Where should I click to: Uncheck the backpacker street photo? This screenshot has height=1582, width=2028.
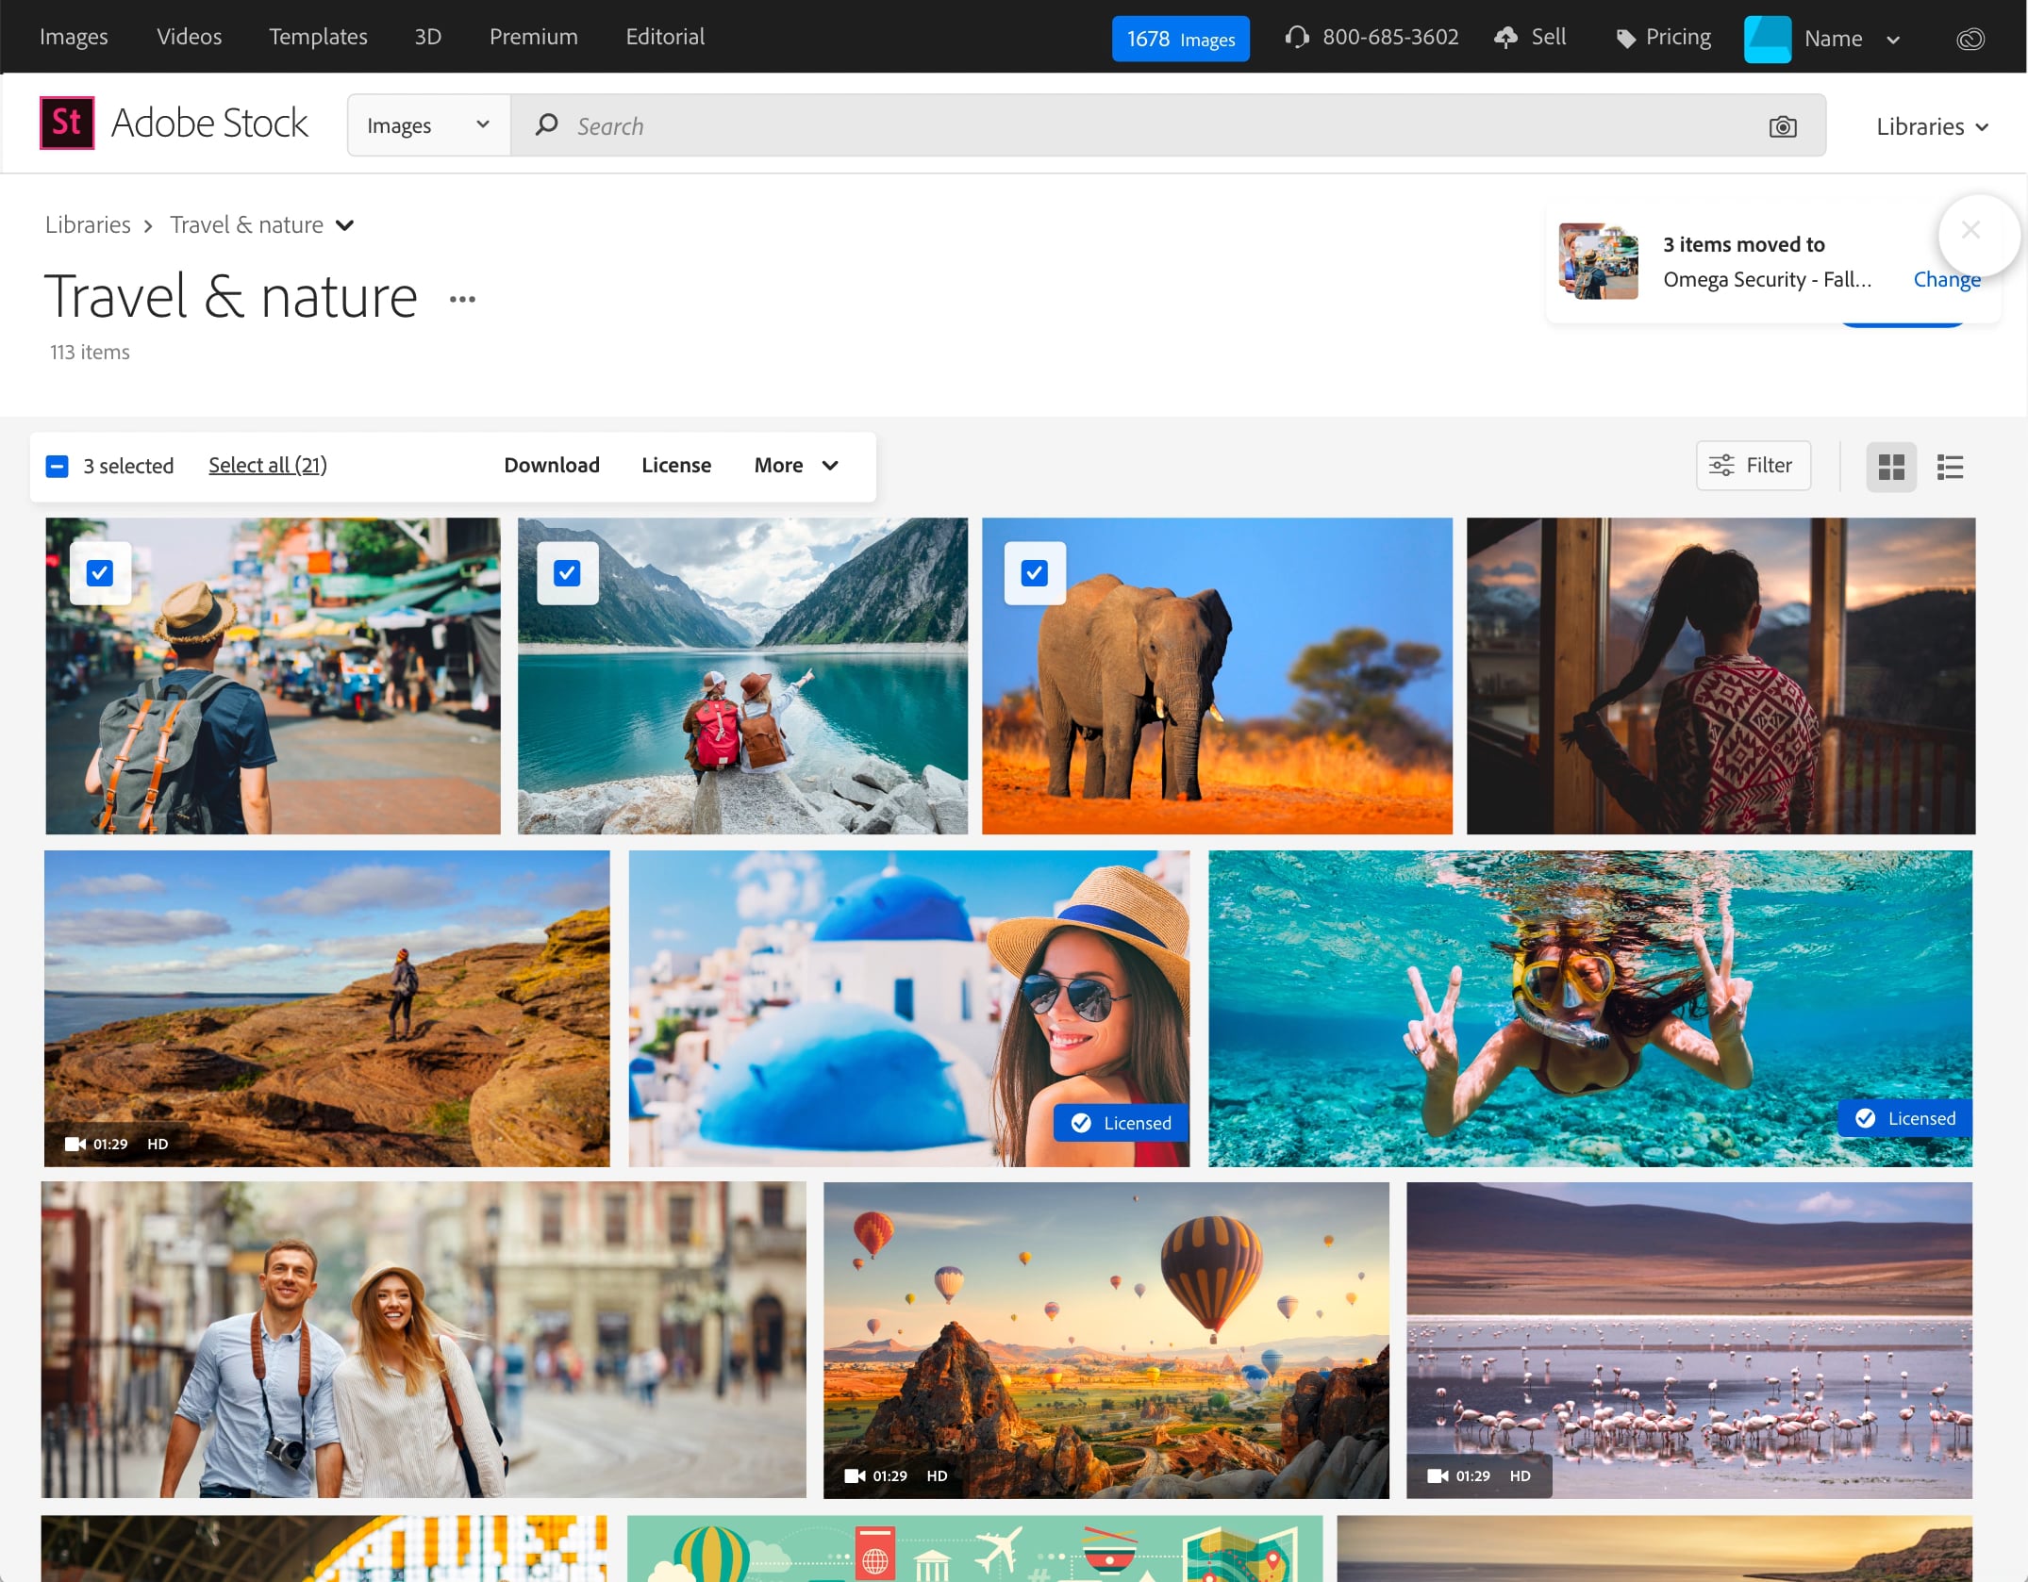pyautogui.click(x=98, y=572)
